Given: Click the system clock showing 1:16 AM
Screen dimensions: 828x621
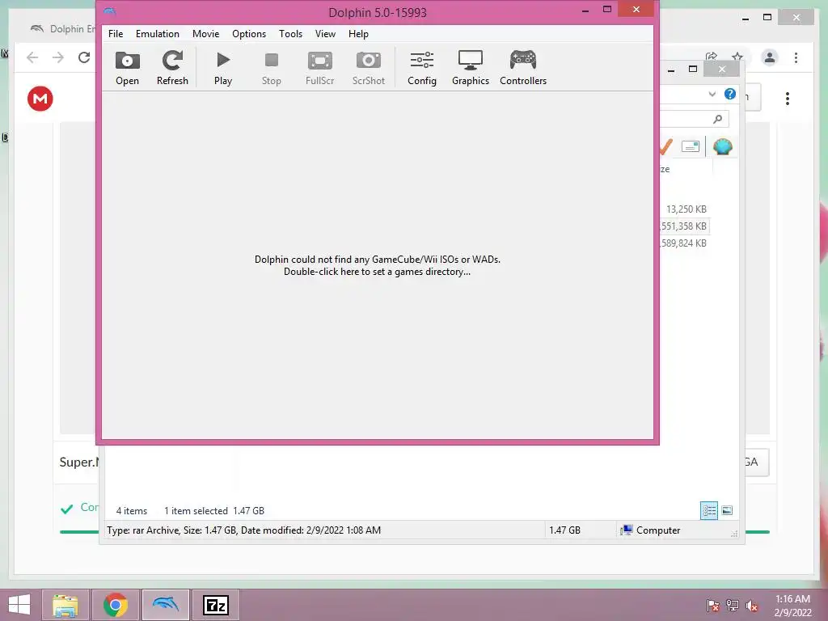Looking at the screenshot, I should click(792, 605).
